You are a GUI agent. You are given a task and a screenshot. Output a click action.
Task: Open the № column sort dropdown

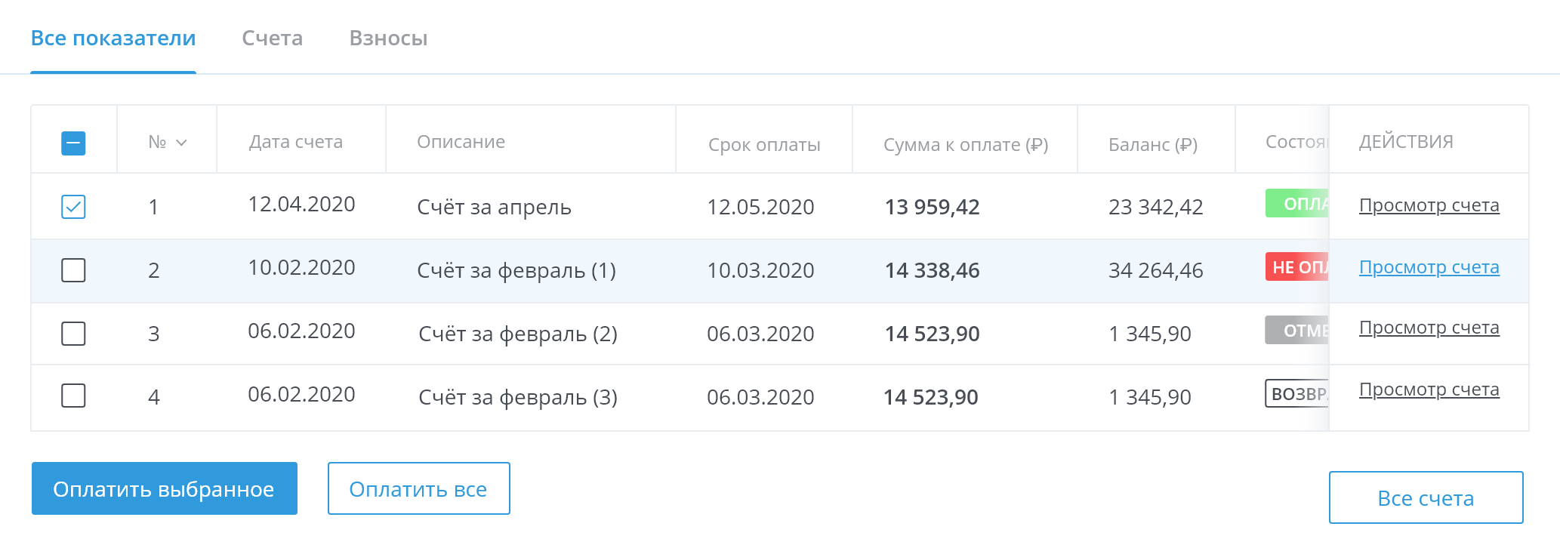[180, 141]
